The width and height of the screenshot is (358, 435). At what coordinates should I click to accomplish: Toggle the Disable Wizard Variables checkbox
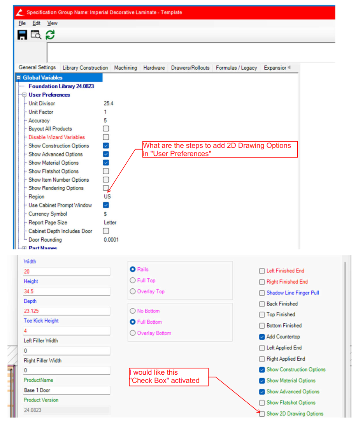(106, 137)
